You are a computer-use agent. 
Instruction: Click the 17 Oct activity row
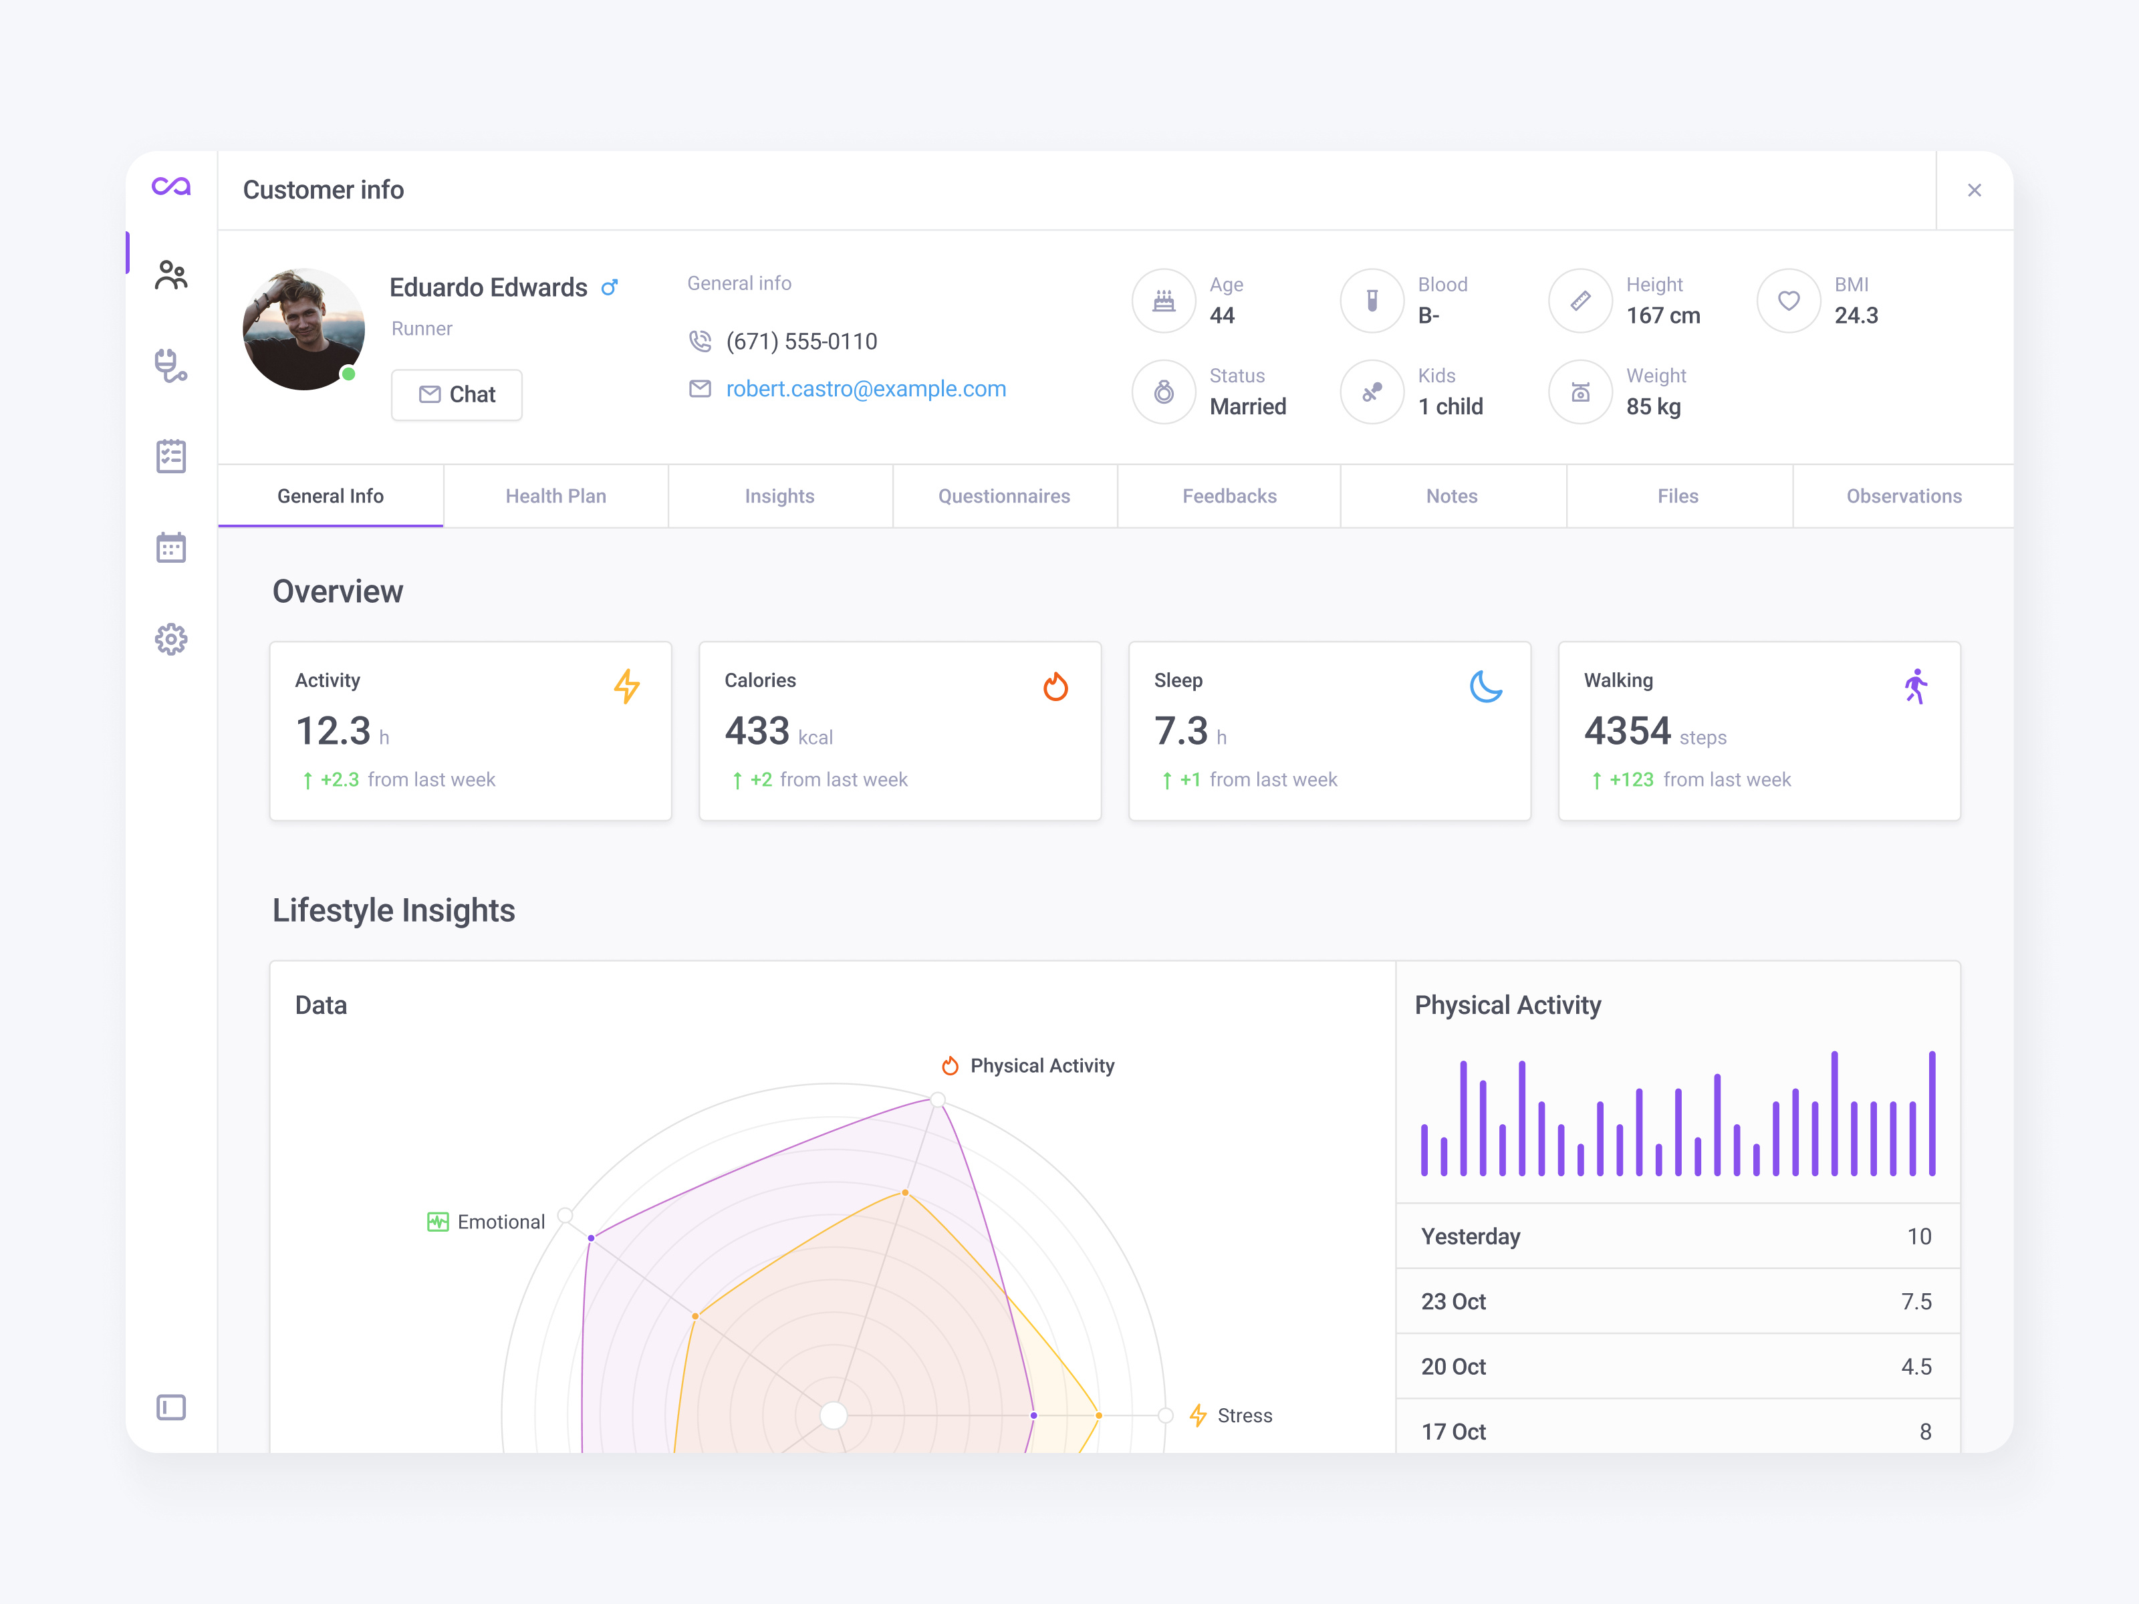[1678, 1427]
